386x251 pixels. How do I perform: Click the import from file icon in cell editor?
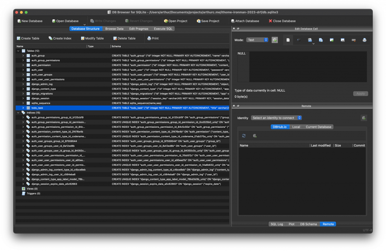coord(310,40)
